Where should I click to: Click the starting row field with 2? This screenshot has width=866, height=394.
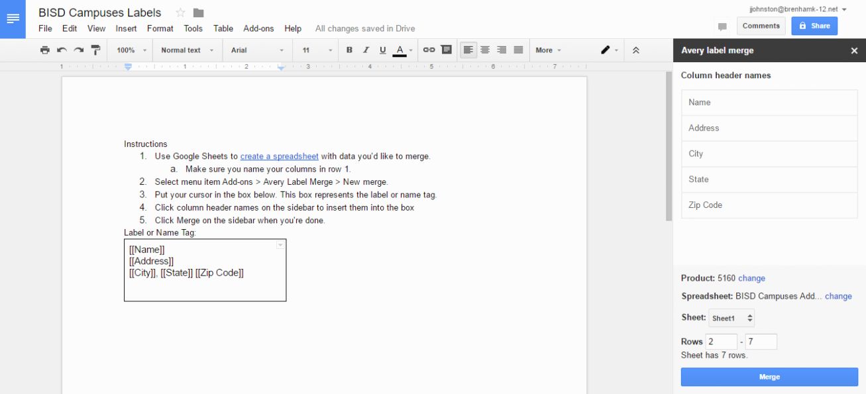pyautogui.click(x=721, y=342)
